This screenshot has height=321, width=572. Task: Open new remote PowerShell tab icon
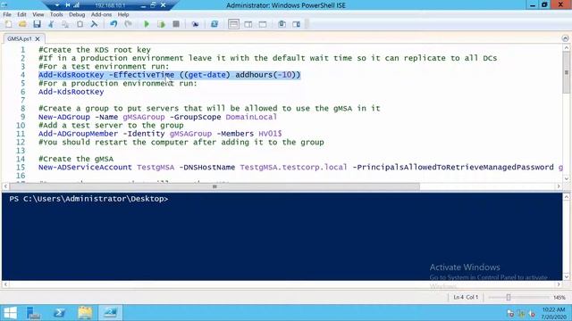tap(195, 24)
